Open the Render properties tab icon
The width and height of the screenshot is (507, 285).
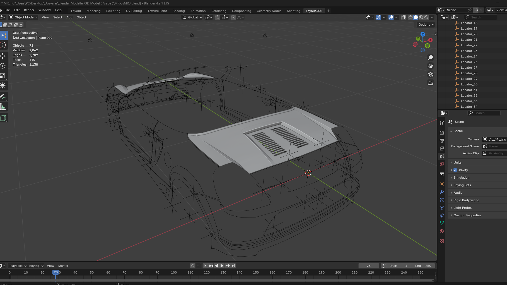coord(442,133)
